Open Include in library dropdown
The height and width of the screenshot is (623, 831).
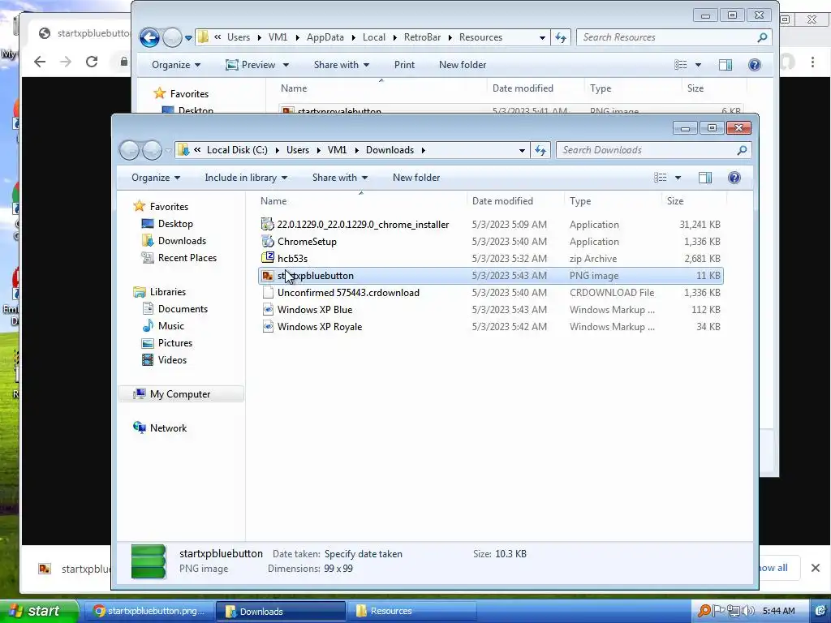[x=246, y=178]
